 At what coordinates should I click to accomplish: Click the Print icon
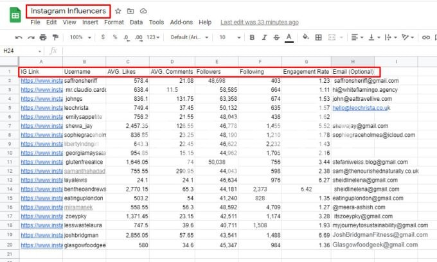(42, 37)
